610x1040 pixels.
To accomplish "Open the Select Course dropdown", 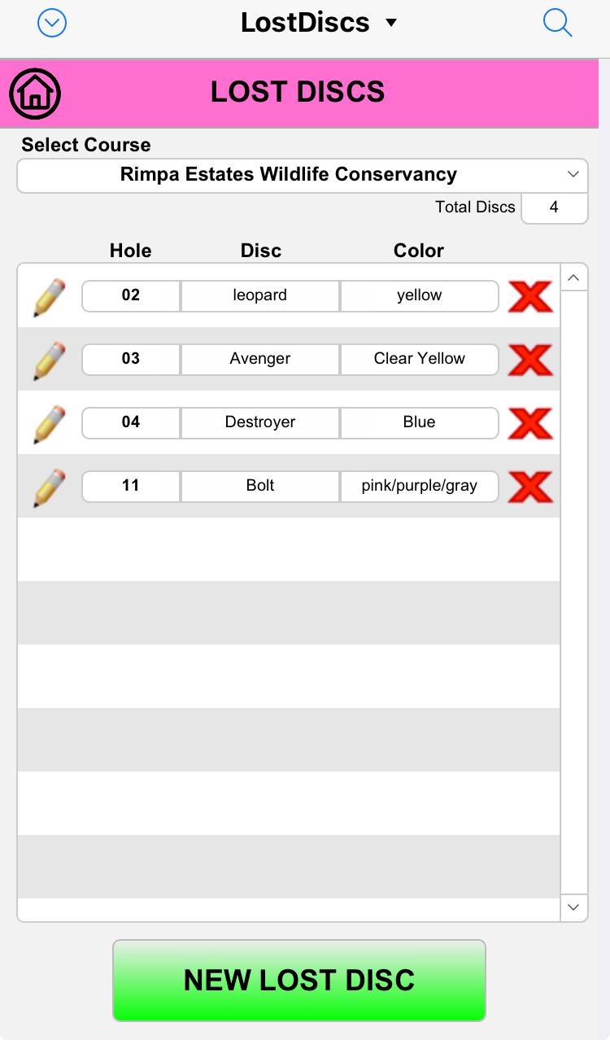I will pos(302,175).
